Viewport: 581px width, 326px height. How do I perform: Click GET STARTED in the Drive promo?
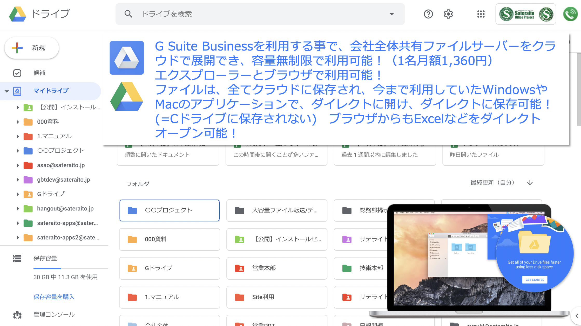point(535,280)
